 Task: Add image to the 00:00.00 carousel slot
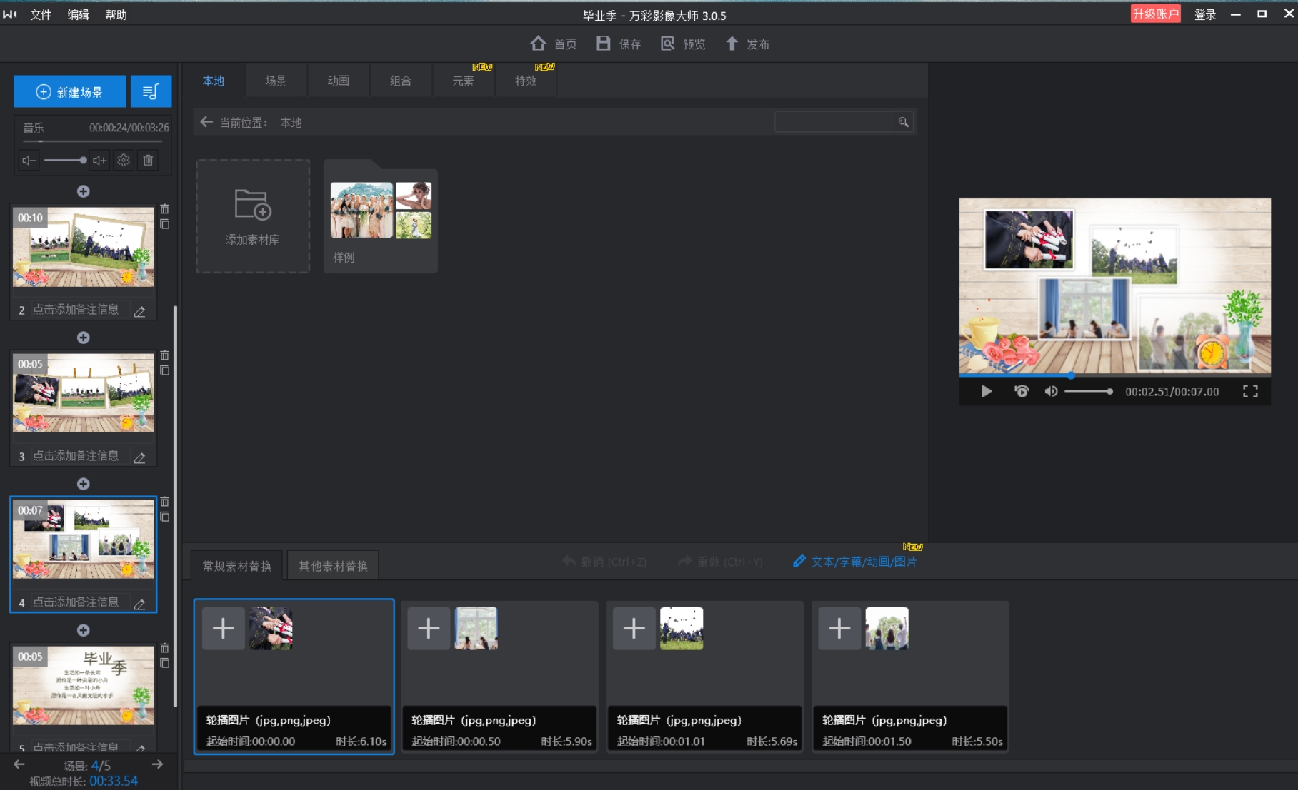point(224,629)
